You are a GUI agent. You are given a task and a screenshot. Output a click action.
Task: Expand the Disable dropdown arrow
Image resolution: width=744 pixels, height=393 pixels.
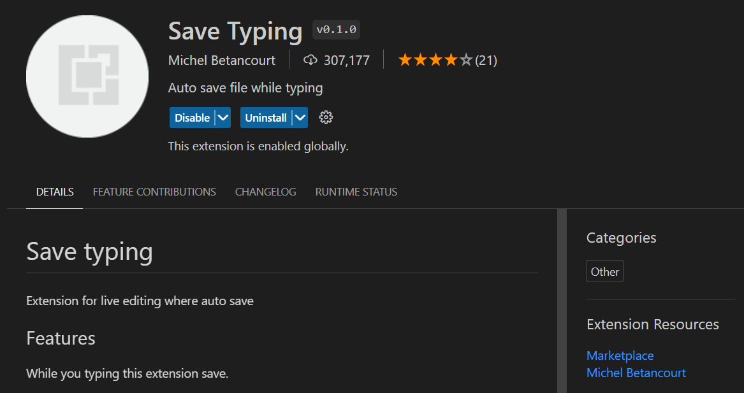pos(222,117)
